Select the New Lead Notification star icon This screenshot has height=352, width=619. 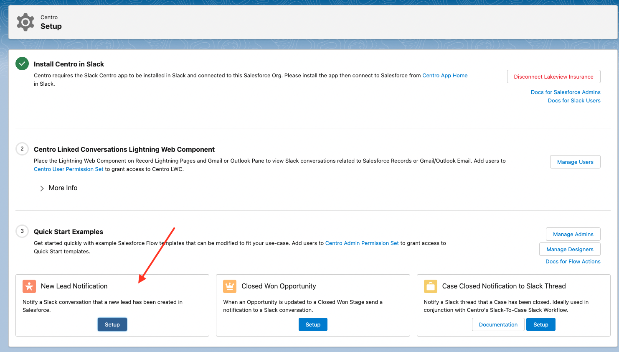tap(29, 286)
